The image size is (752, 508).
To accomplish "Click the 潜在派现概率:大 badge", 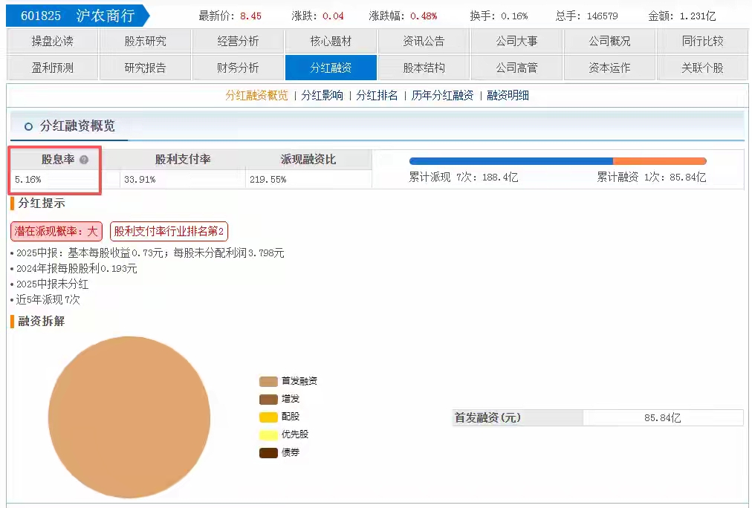I will point(55,231).
